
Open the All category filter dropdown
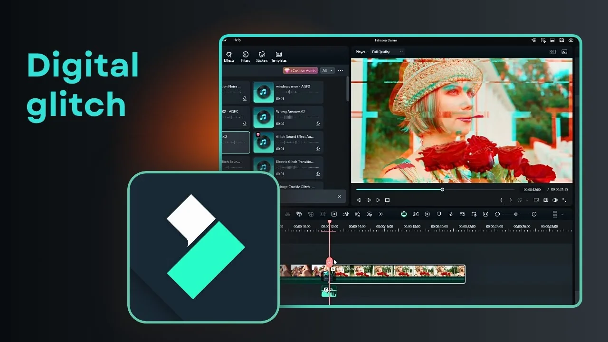pyautogui.click(x=327, y=70)
